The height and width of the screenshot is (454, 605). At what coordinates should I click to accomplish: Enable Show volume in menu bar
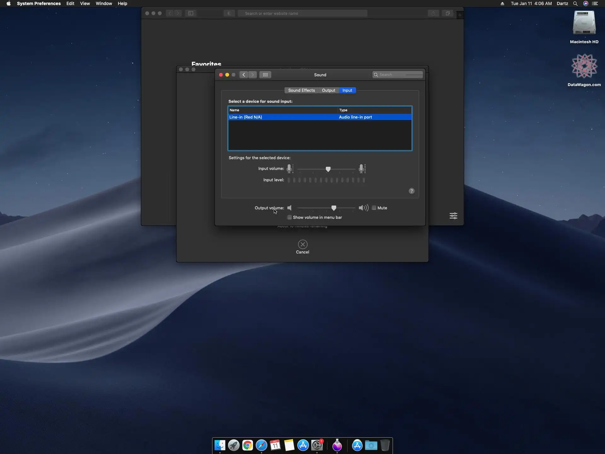click(x=289, y=217)
